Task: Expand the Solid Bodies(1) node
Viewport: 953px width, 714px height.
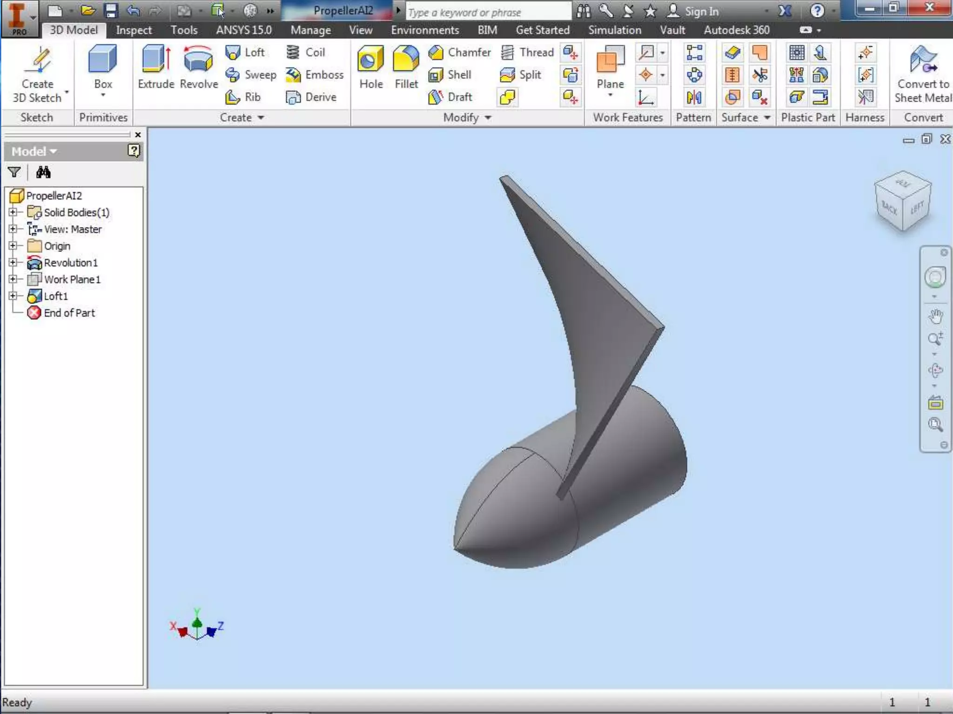Action: [x=13, y=212]
